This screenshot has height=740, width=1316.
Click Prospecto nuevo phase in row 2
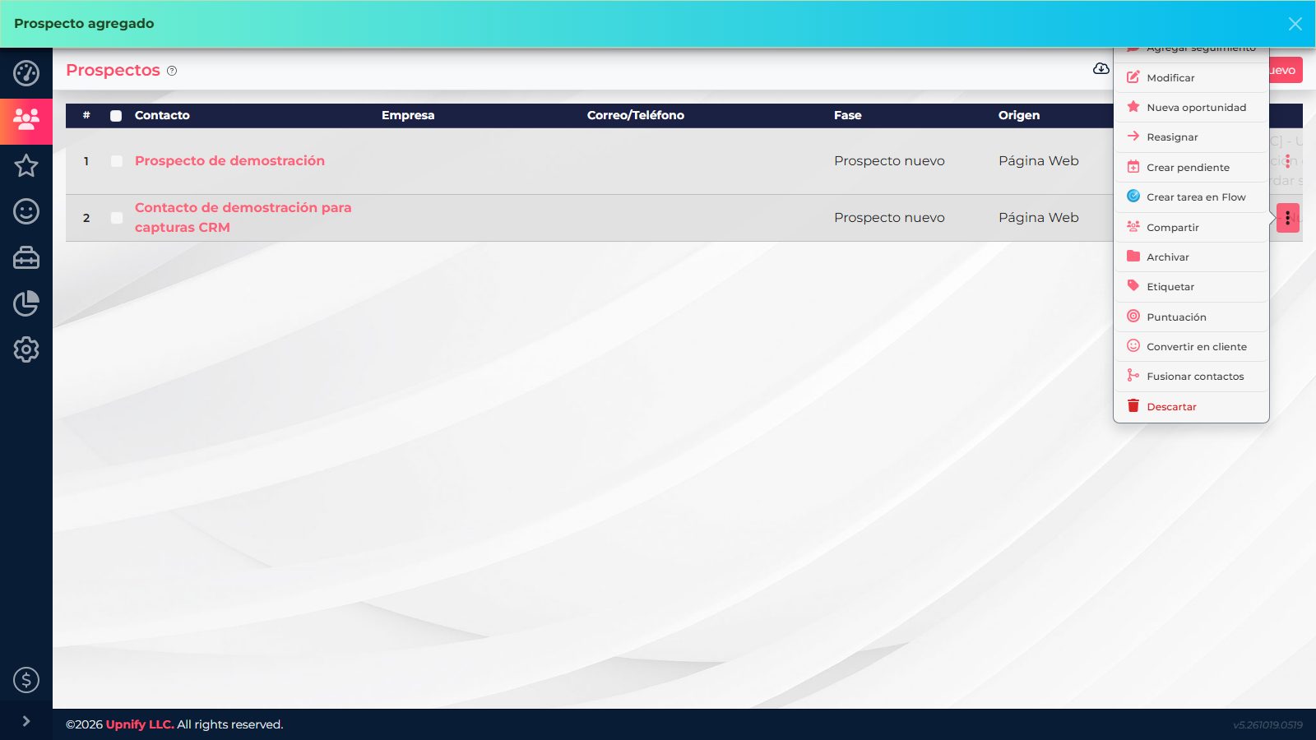(x=889, y=218)
